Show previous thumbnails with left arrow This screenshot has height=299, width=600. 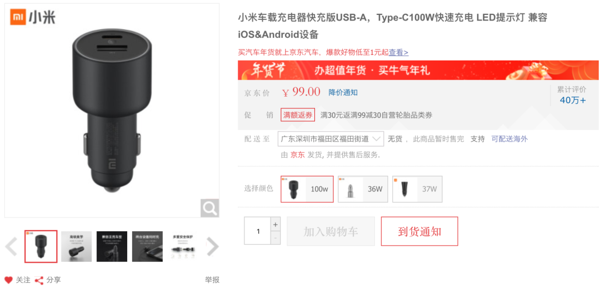click(x=11, y=247)
